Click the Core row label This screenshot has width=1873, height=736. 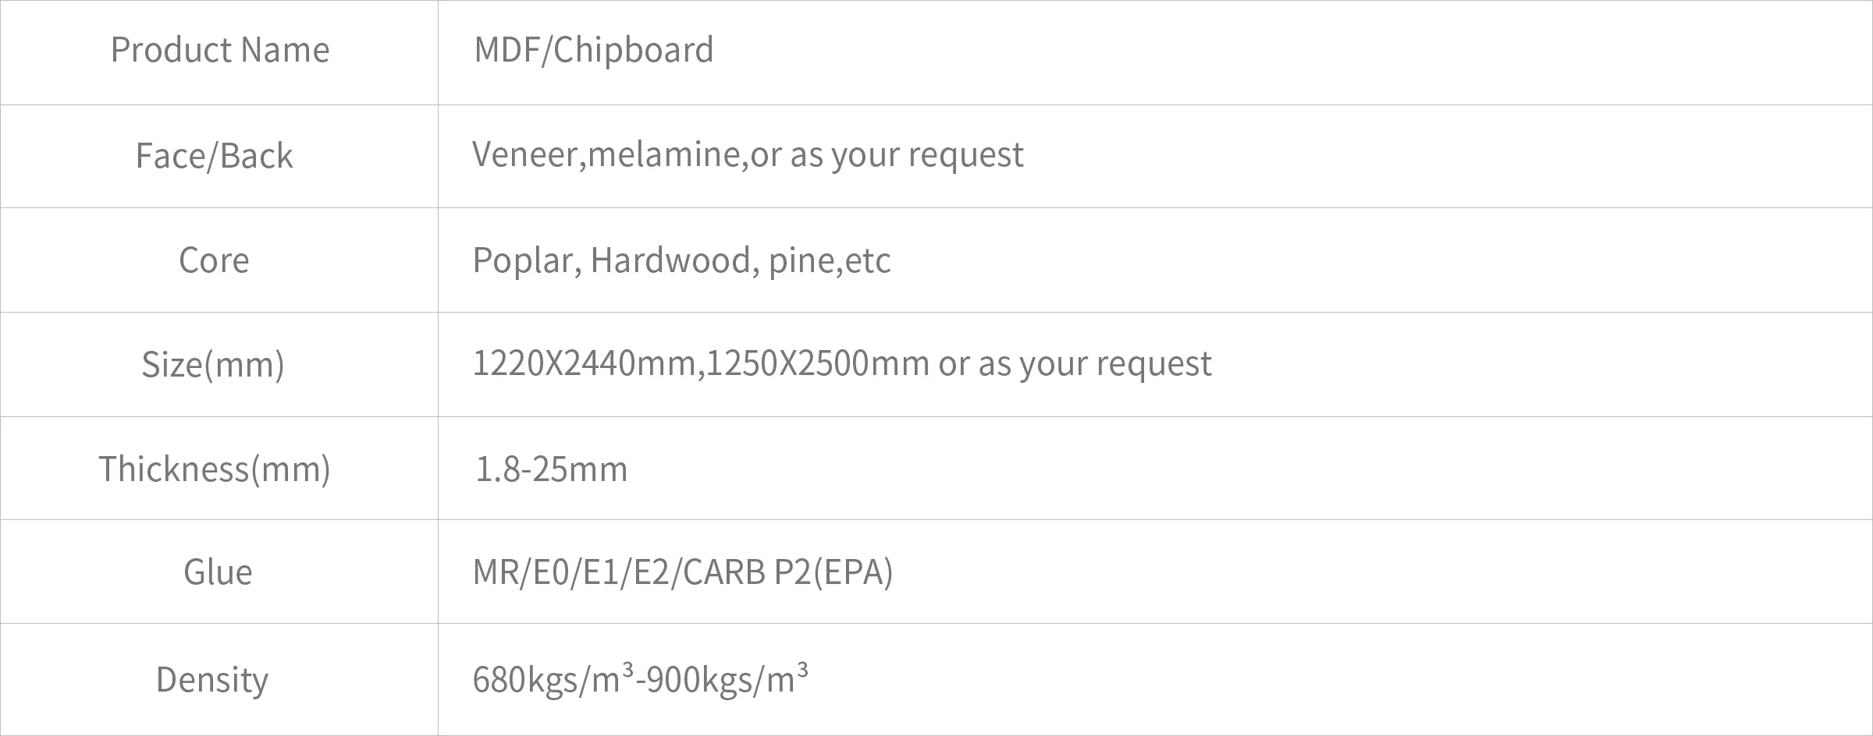click(x=214, y=260)
